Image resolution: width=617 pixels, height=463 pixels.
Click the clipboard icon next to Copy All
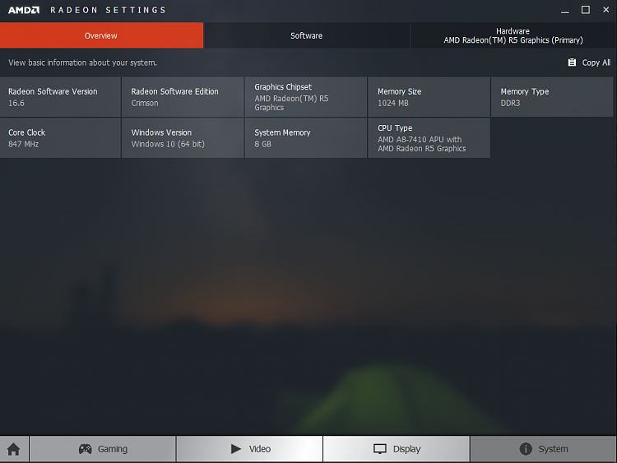572,63
